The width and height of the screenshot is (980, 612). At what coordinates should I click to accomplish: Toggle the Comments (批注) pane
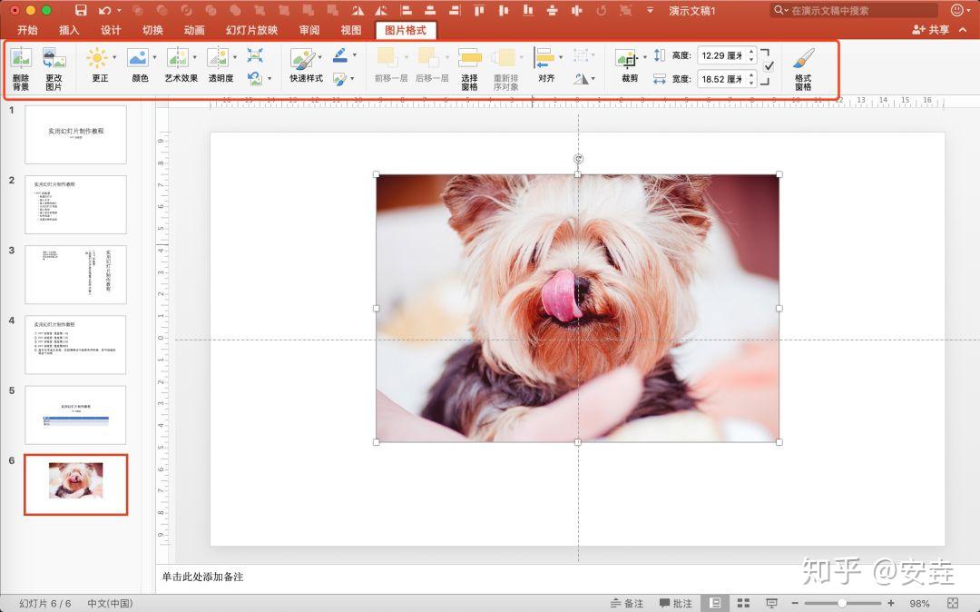[x=676, y=603]
